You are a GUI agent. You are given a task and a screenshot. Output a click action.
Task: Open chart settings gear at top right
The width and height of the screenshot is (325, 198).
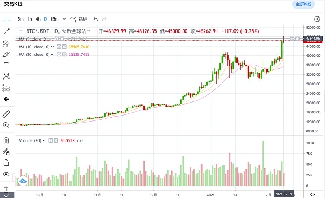(316, 19)
